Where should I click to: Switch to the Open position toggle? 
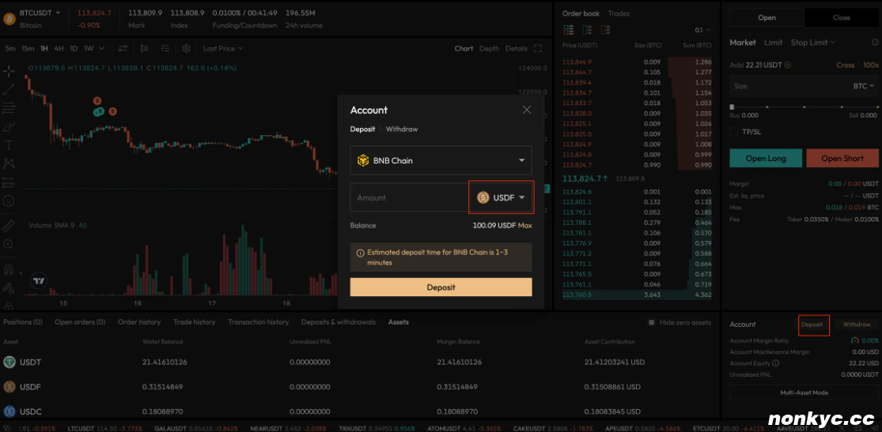(767, 17)
